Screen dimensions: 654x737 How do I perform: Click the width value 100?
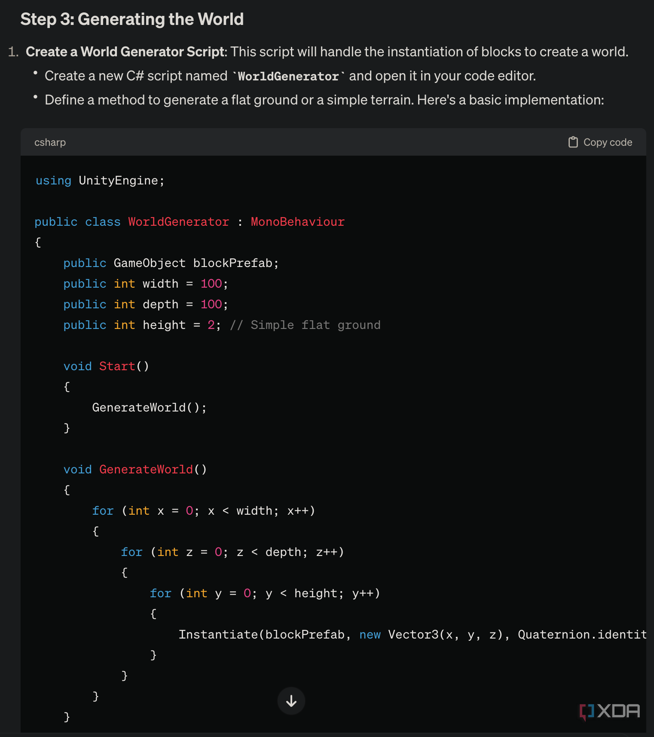point(211,284)
